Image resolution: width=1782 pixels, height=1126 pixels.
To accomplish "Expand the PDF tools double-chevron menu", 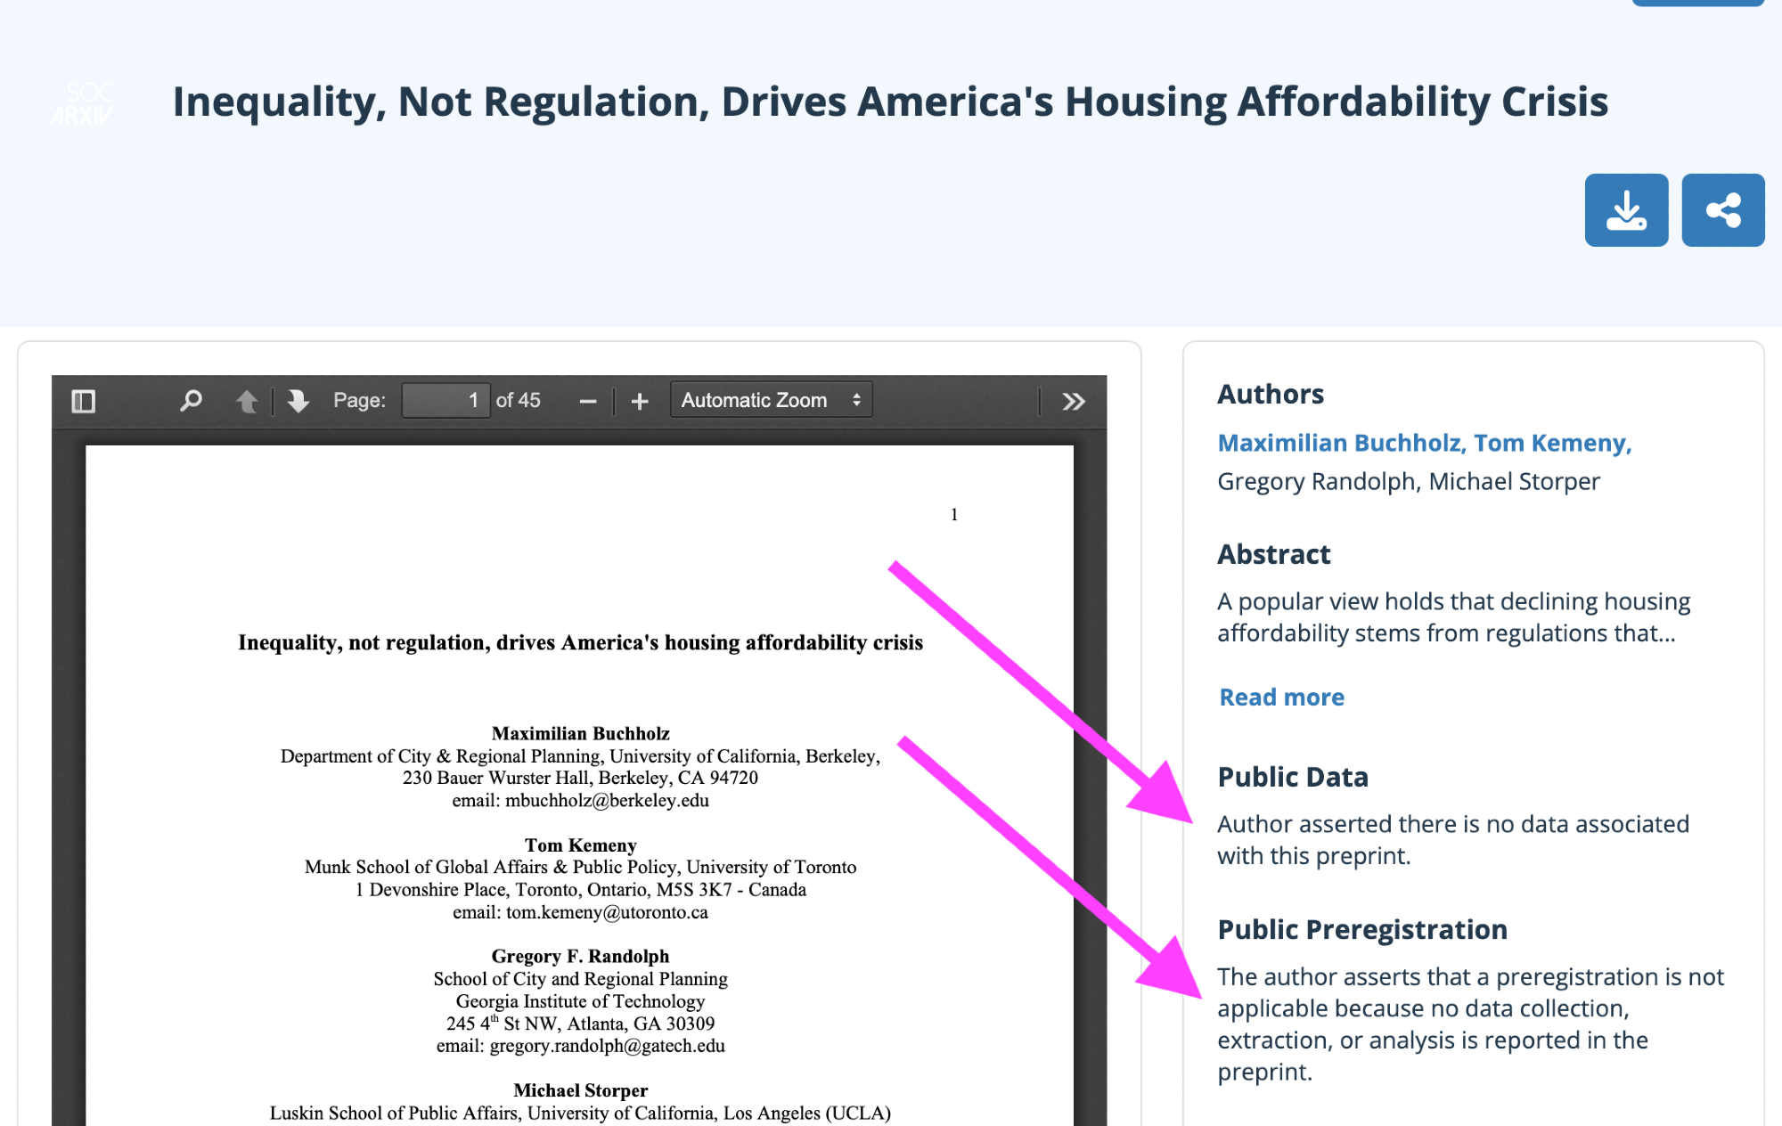I will (x=1073, y=402).
